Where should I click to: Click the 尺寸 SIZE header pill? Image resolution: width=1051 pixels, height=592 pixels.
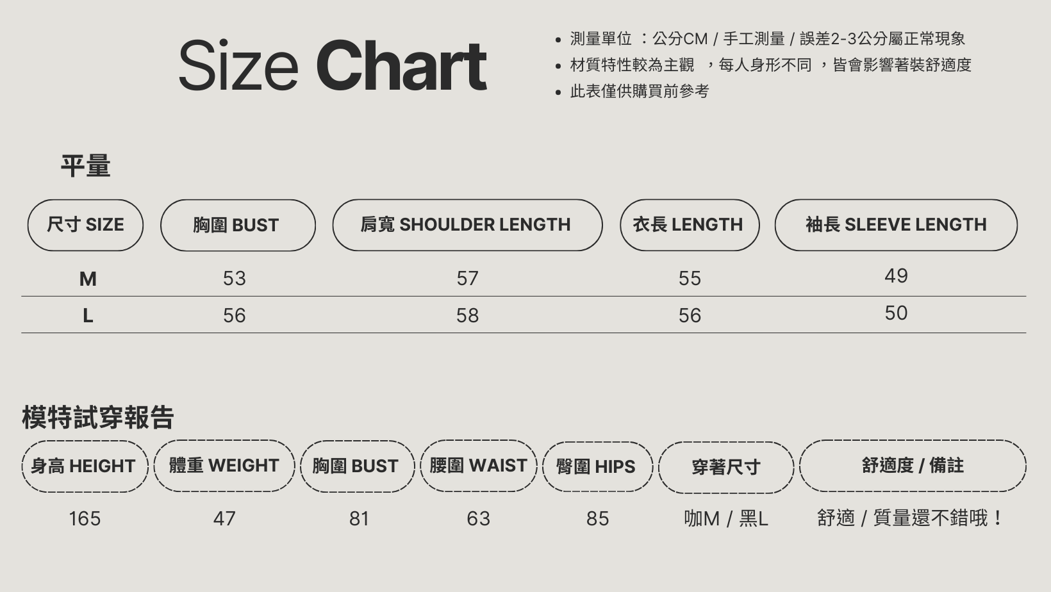[x=85, y=225]
